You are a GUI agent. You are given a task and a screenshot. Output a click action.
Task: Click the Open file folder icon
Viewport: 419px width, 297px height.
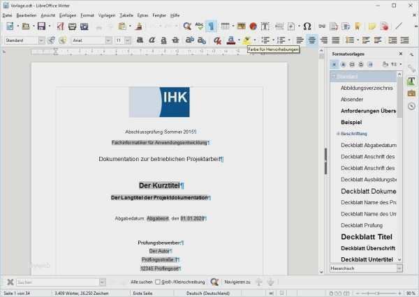click(x=26, y=26)
